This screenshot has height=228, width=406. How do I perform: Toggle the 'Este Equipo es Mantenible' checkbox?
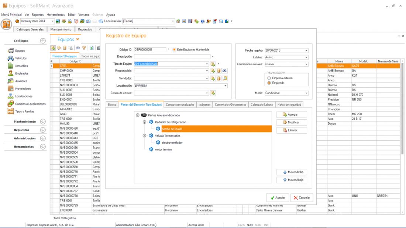pos(175,50)
